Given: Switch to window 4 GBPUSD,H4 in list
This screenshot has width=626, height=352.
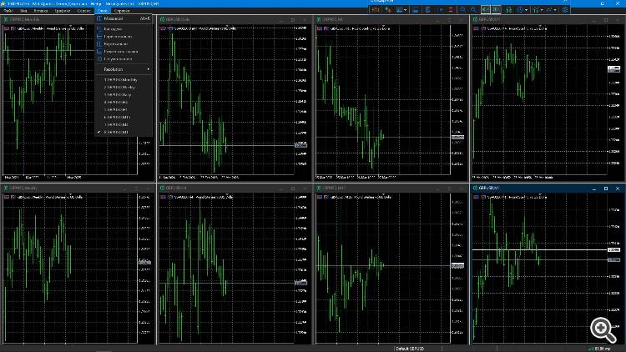Looking at the screenshot, I should coord(124,102).
